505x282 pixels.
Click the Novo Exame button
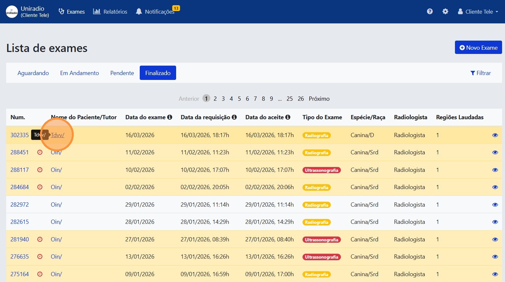478,47
